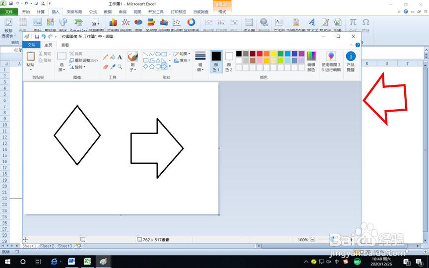
Task: Open Edit colors (编辑颜色) dialog
Action: (x=311, y=62)
